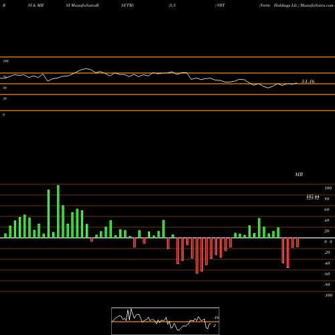335x335 pixels.
Task: Click the 51.16 RSI value label
Action: click(x=308, y=82)
